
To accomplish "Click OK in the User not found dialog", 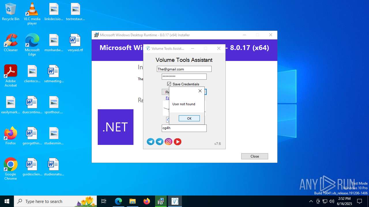I will click(x=189, y=118).
